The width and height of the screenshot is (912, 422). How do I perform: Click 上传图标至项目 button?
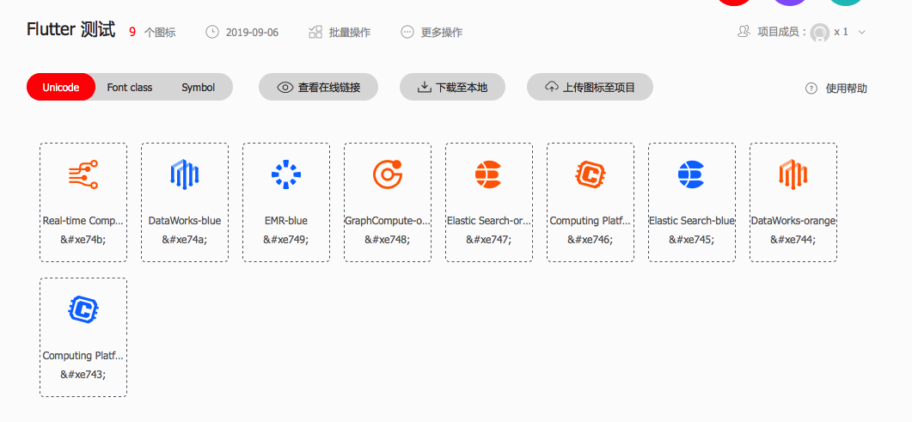(590, 87)
